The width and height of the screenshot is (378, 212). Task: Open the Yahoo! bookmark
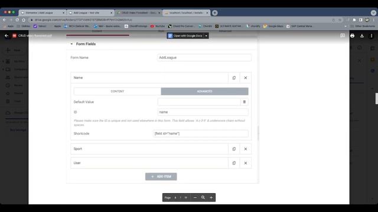coord(40,26)
